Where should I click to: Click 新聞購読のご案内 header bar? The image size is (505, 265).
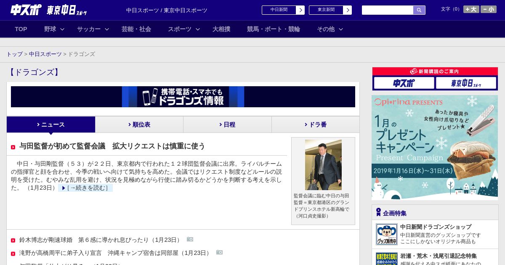pos(435,72)
